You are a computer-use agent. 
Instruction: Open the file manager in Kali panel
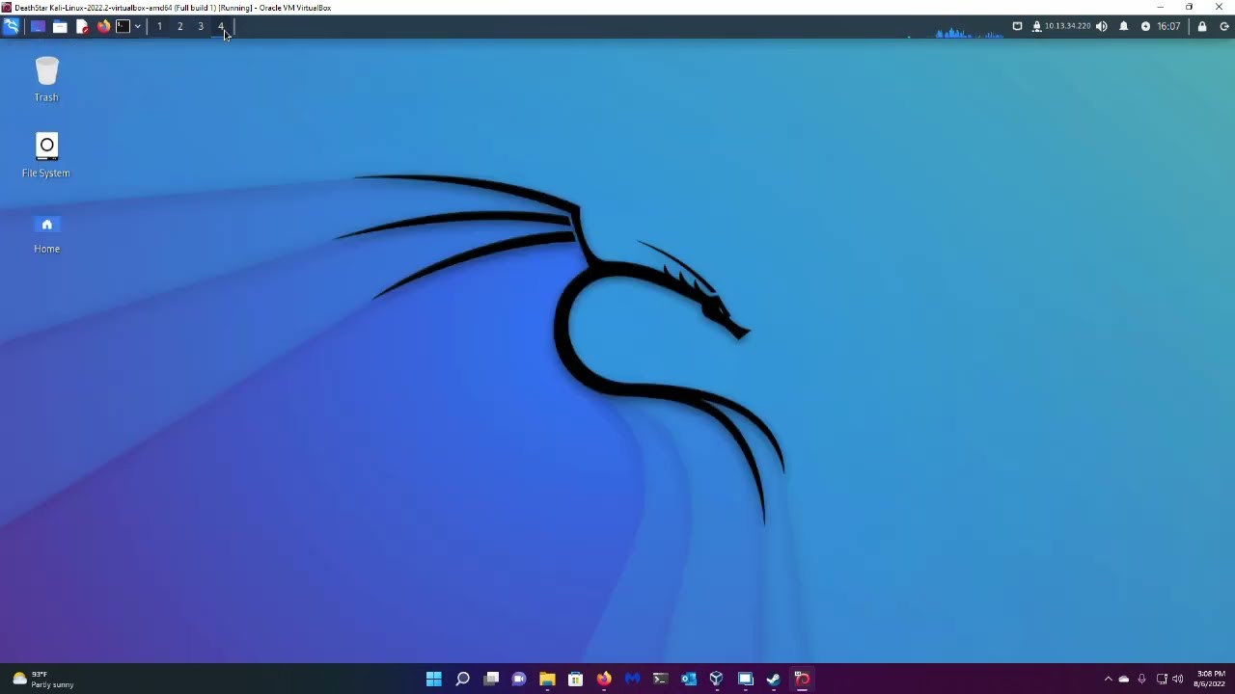click(x=60, y=27)
